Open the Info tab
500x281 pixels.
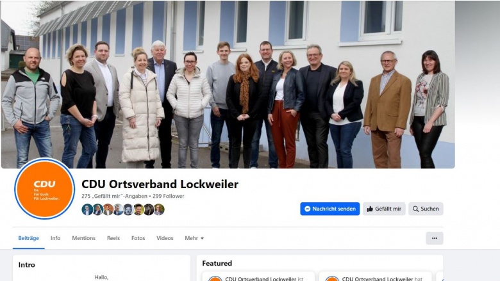[x=55, y=238]
